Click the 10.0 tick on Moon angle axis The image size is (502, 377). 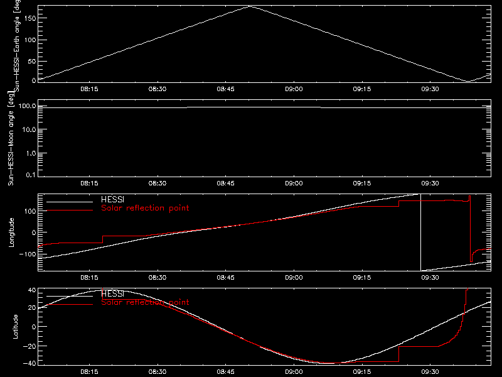coord(29,129)
